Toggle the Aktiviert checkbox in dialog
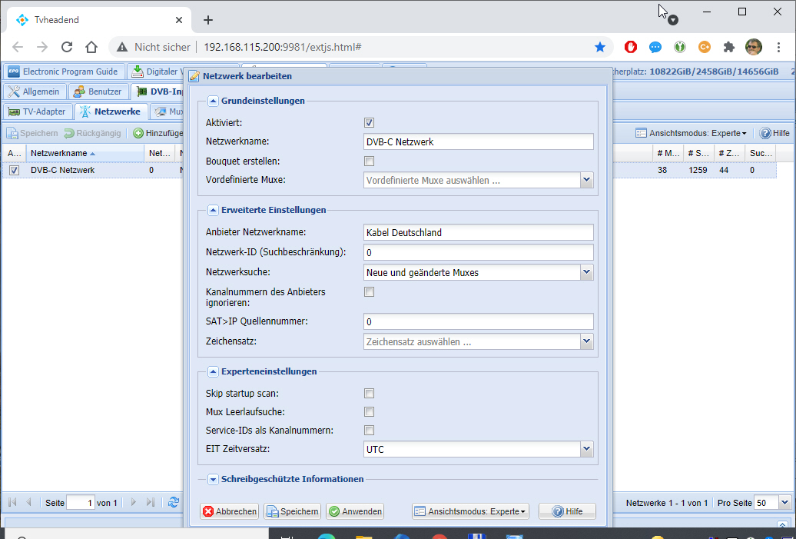The height and width of the screenshot is (539, 796). (369, 122)
